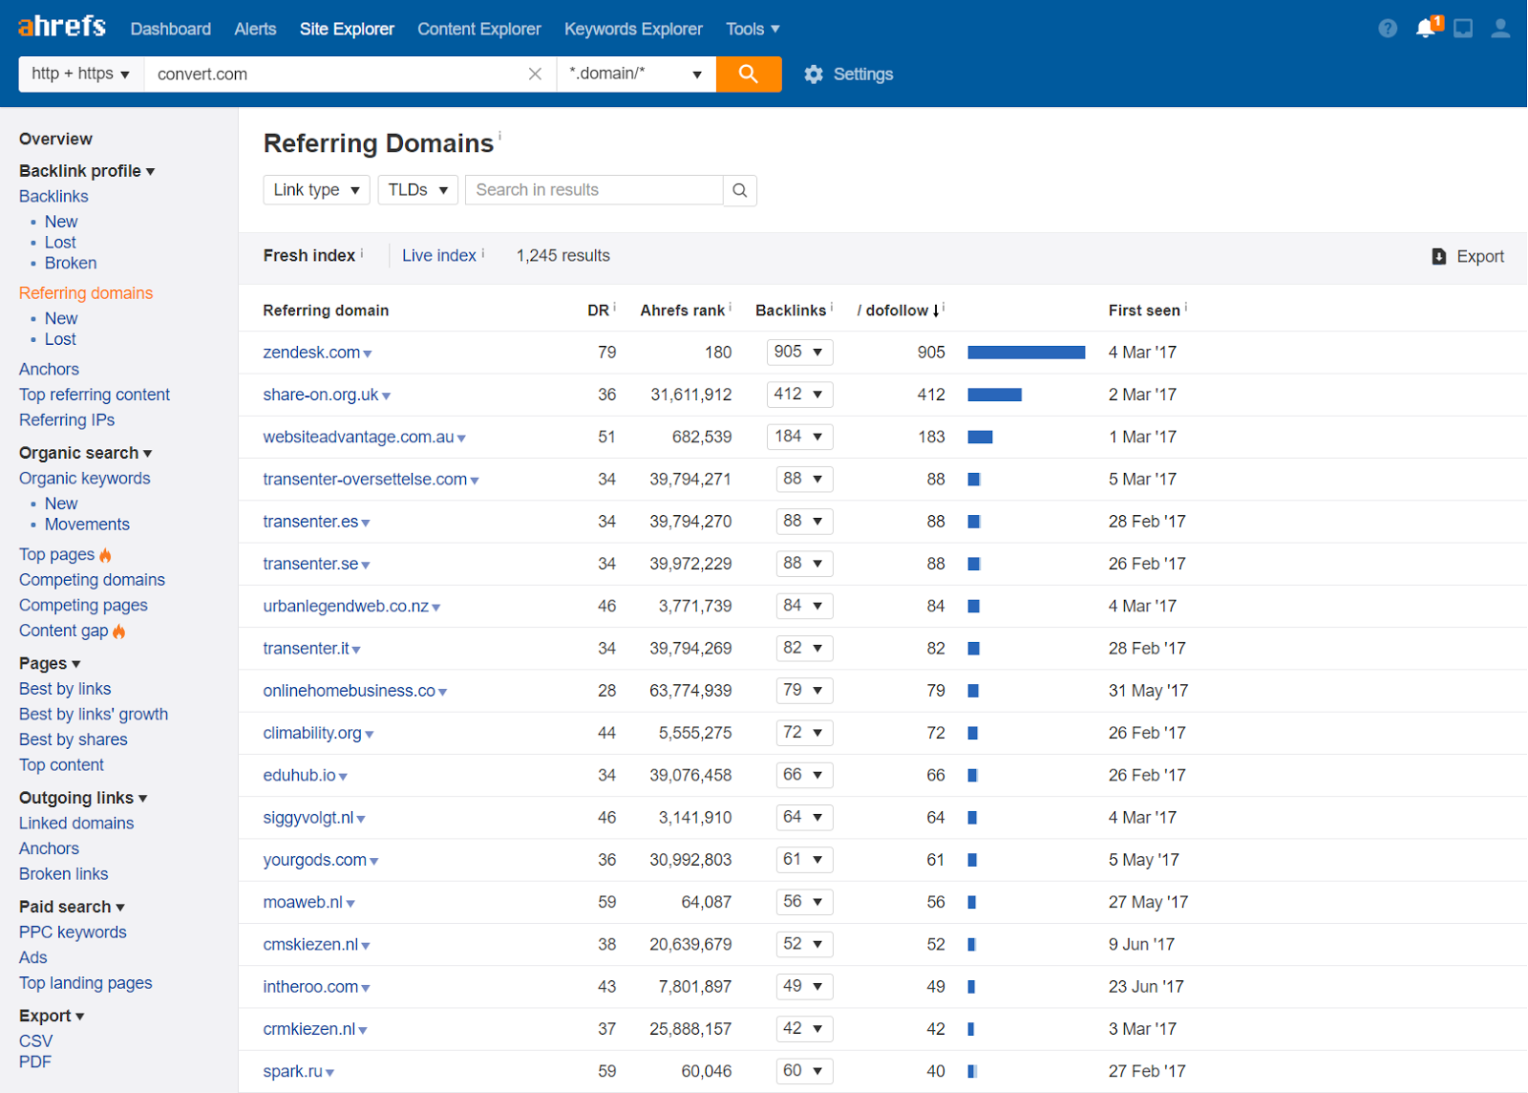Focus the convert.com URL input field
Viewport: 1528px width, 1093px height.
(334, 75)
